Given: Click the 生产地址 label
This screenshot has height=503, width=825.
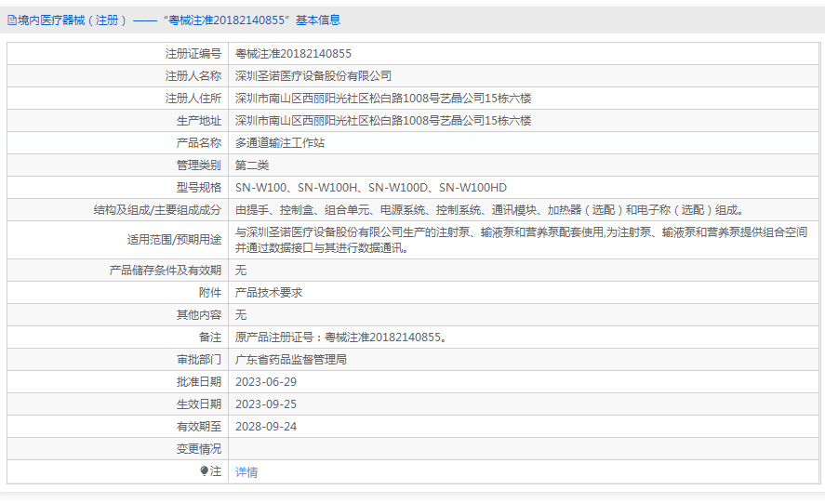Looking at the screenshot, I should coord(199,121).
